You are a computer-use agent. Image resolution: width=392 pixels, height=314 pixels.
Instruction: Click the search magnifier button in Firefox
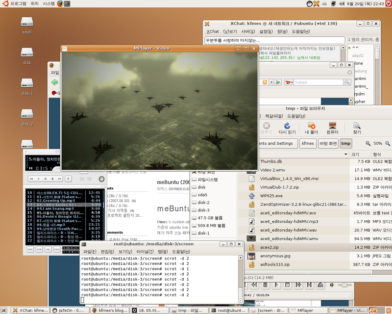tap(347, 82)
